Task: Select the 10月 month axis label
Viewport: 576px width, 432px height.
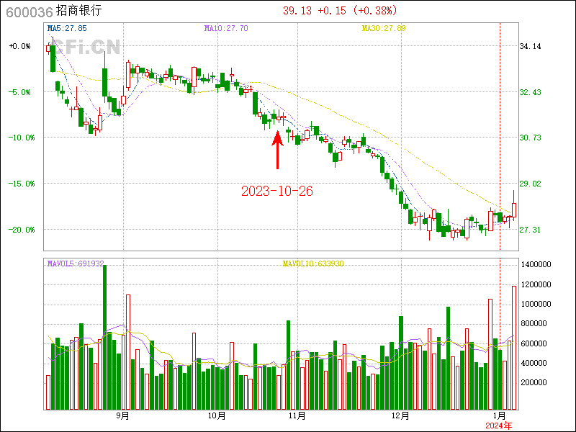Action: (217, 415)
